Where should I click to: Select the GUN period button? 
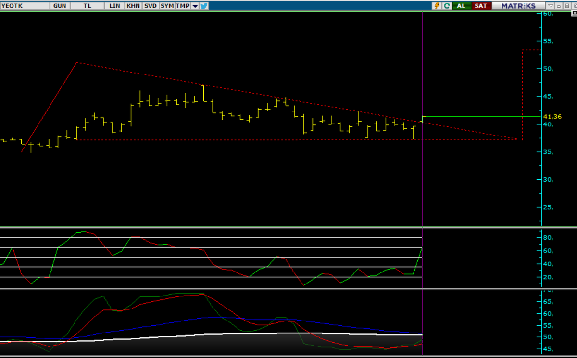pos(60,6)
